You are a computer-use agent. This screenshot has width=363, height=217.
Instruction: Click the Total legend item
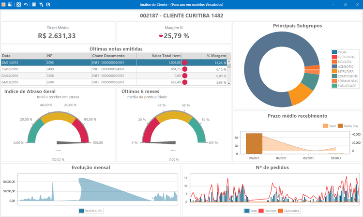click(251, 211)
